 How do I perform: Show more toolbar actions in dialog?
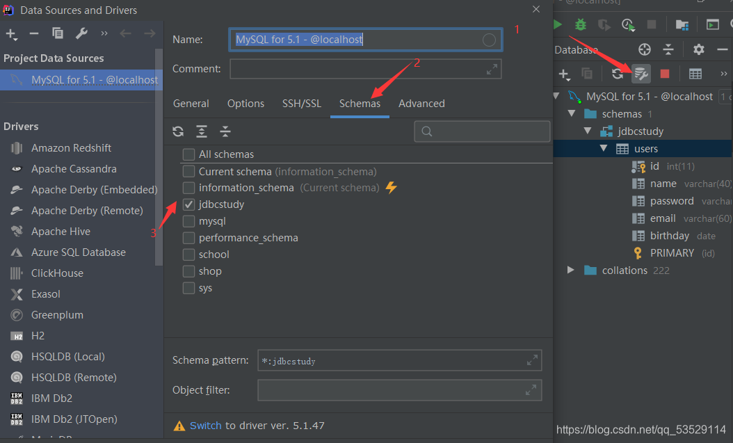pyautogui.click(x=104, y=33)
